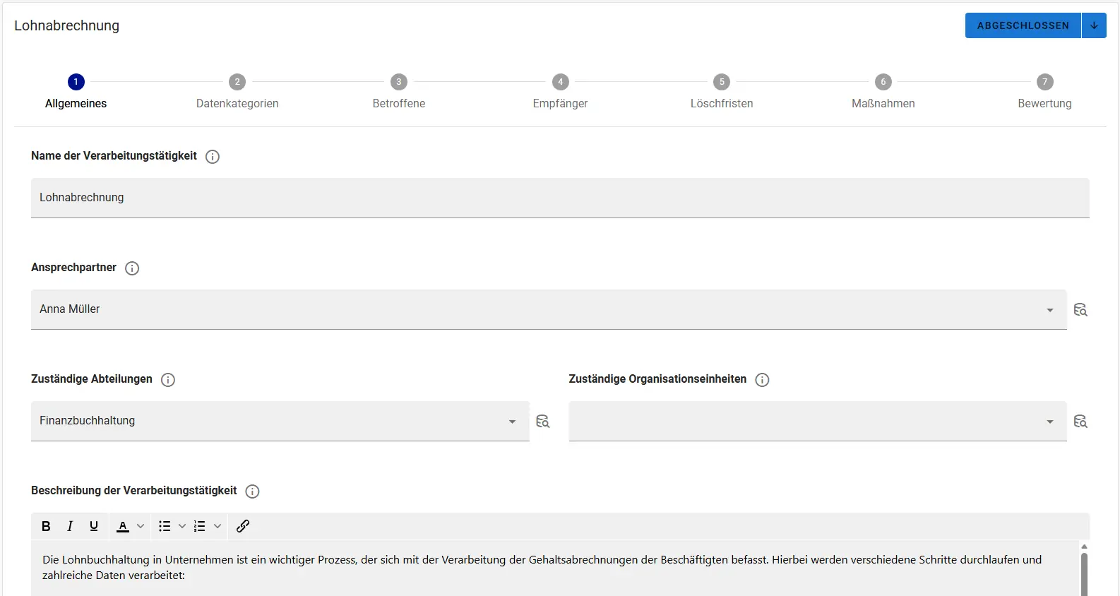Click the text color A icon
This screenshot has height=596, width=1120.
[123, 526]
